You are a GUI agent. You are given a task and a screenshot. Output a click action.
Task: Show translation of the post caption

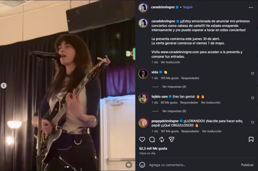tap(170, 62)
